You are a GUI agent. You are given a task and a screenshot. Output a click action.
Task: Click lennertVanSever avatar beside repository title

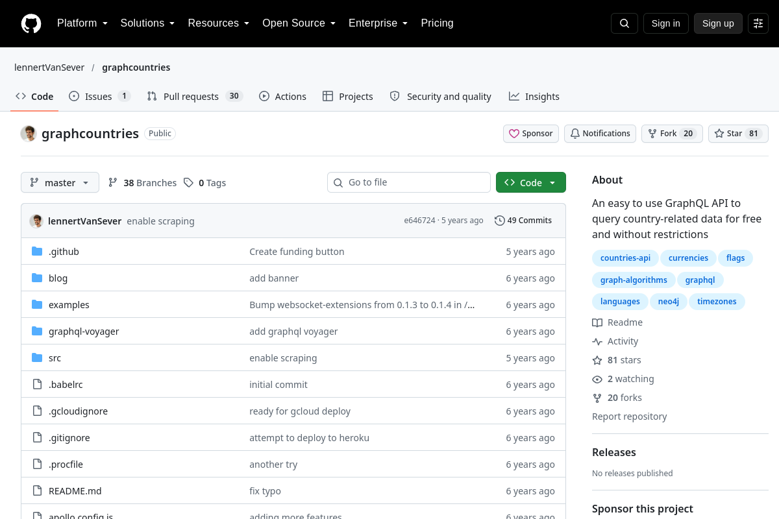[29, 134]
